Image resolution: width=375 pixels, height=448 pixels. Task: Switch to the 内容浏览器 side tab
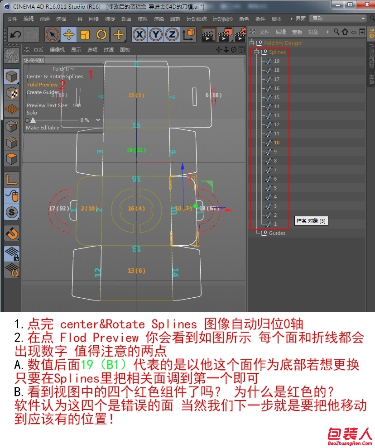[371, 56]
